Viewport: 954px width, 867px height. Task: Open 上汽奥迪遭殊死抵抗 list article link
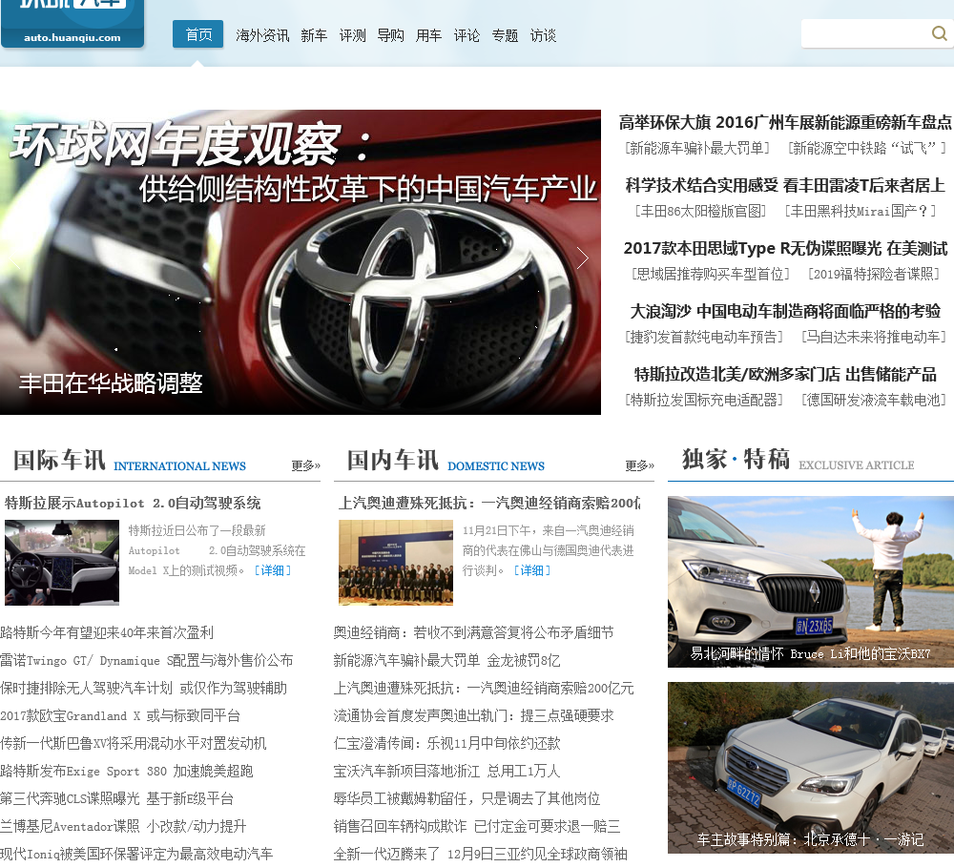pyautogui.click(x=484, y=688)
